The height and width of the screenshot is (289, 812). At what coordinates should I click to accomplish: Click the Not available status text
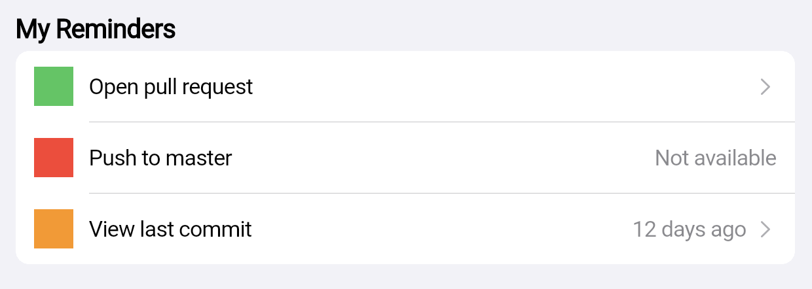pyautogui.click(x=715, y=158)
